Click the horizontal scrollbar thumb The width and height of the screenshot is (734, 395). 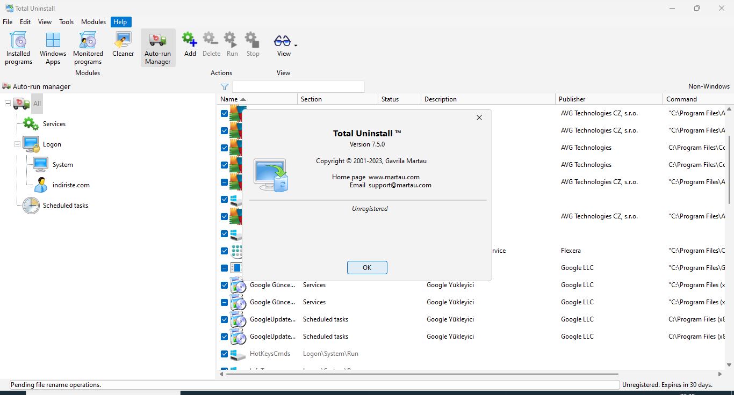422,374
